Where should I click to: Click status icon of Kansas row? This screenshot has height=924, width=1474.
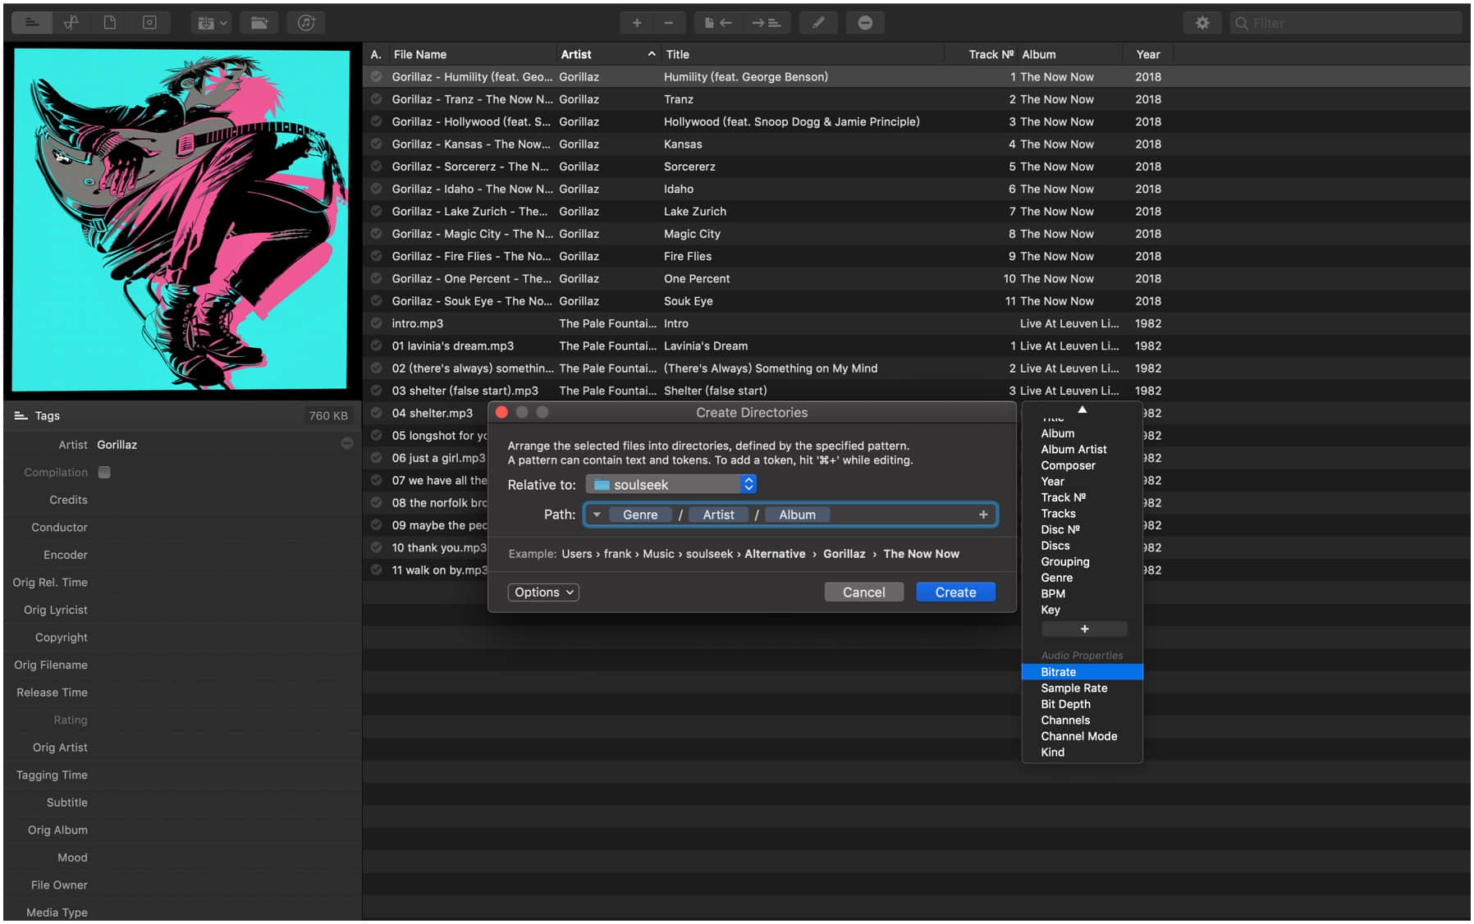click(x=376, y=144)
